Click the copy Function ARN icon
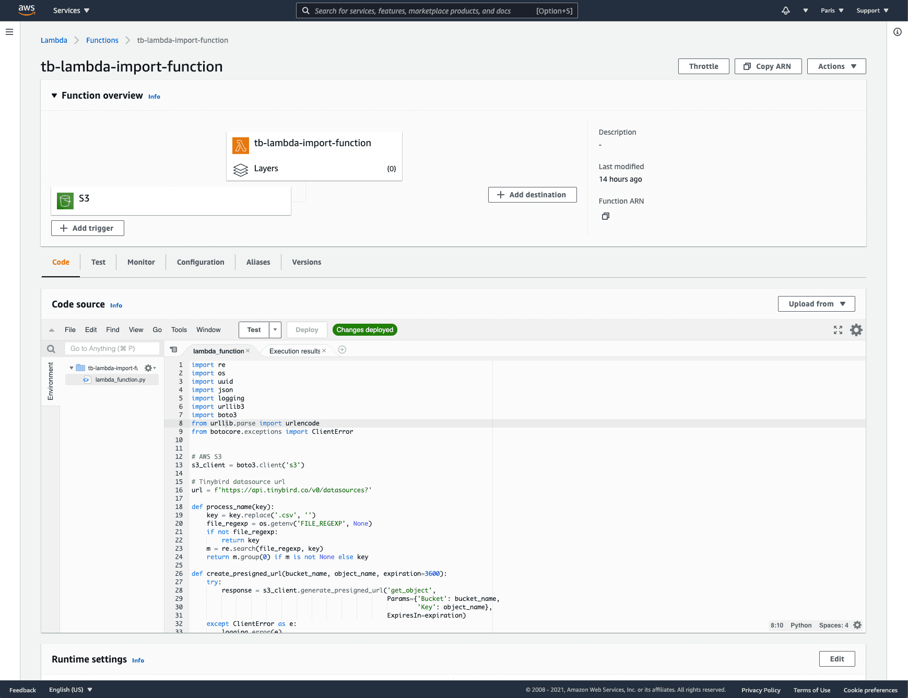The image size is (908, 698). (605, 216)
